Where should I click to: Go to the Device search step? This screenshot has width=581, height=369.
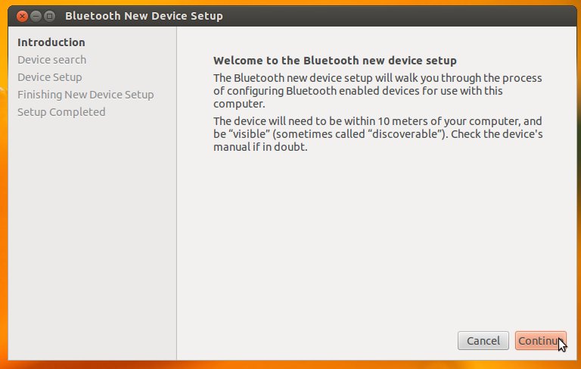pyautogui.click(x=51, y=60)
